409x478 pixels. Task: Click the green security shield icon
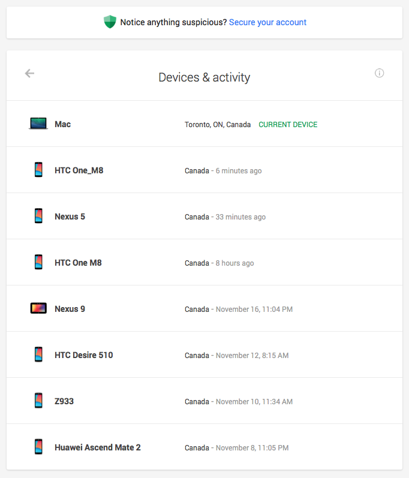pyautogui.click(x=110, y=22)
